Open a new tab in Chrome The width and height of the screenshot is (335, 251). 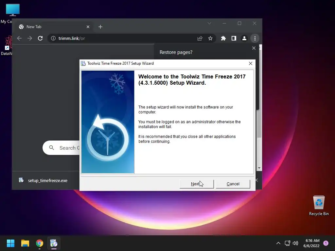(100, 27)
